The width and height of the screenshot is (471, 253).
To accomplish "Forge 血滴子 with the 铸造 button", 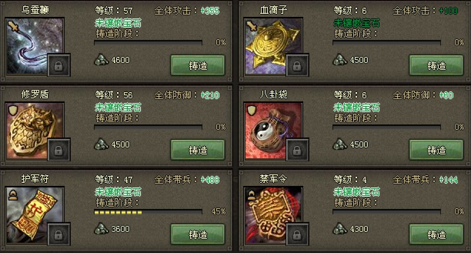I will point(436,66).
